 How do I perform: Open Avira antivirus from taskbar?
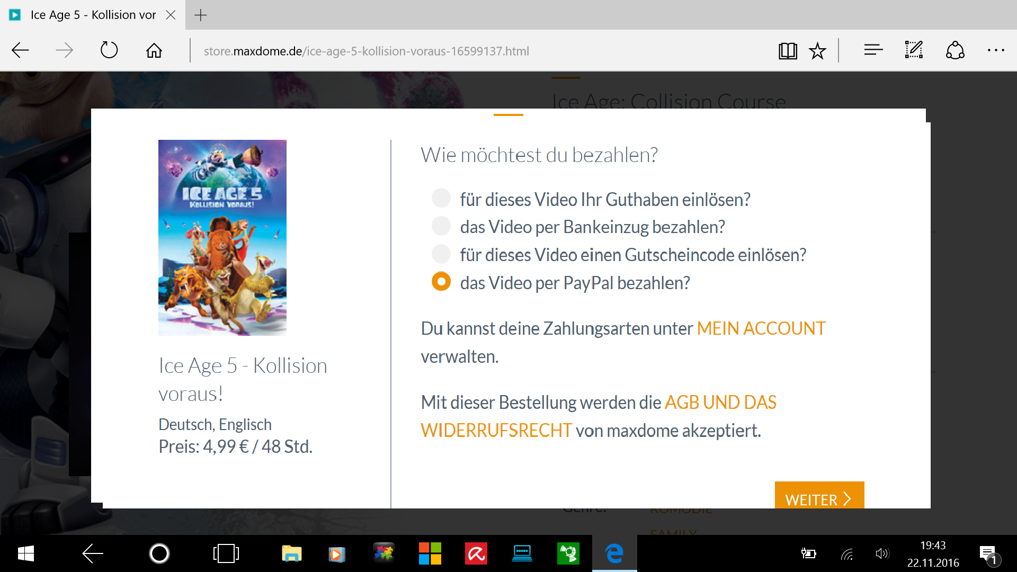[476, 554]
